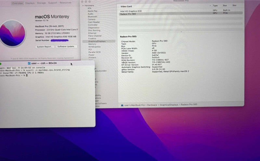This screenshot has height=161, width=260.
Task: Select NVMExpress in sidebar
Action: pos(95,47)
